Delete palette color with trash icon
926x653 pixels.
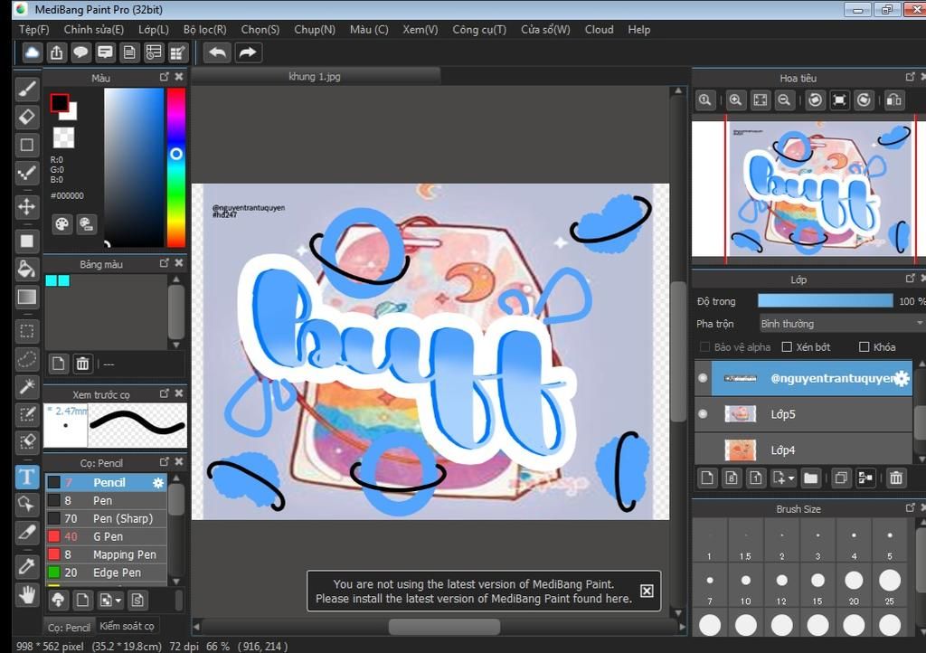82,364
